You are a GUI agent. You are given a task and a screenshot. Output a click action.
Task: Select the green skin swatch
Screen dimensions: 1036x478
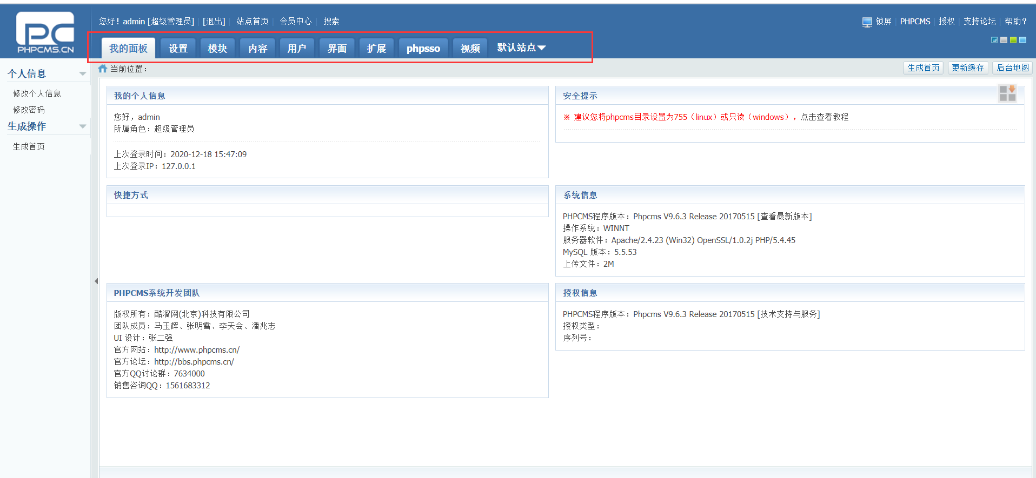point(1013,40)
